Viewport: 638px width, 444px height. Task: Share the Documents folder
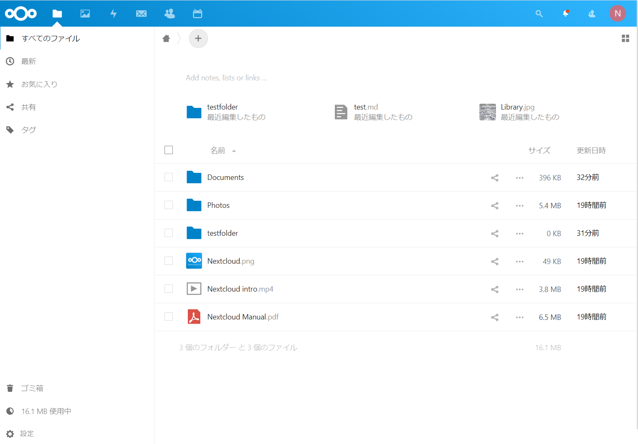[495, 178]
